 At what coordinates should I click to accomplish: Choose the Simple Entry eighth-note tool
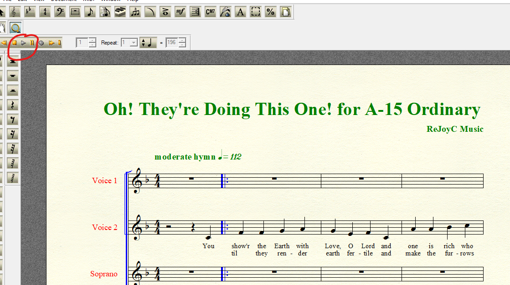pos(90,12)
